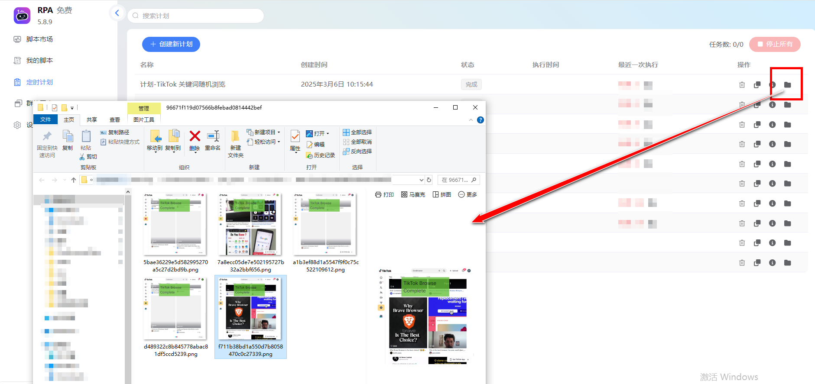Select file a1b3ef88d1a5547f9f0c75c522109612.png
This screenshot has width=815, height=384.
[x=326, y=233]
